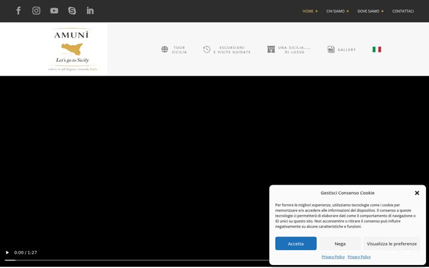
Task: Open the CHI SIAMO menu
Action: (335, 11)
